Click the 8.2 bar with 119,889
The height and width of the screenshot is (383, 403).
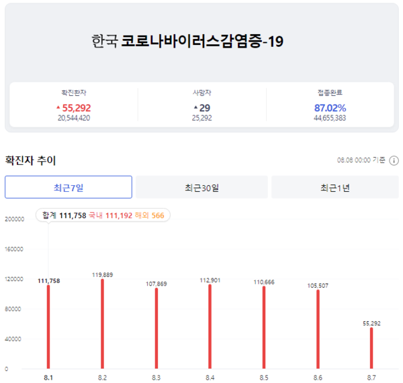102,324
